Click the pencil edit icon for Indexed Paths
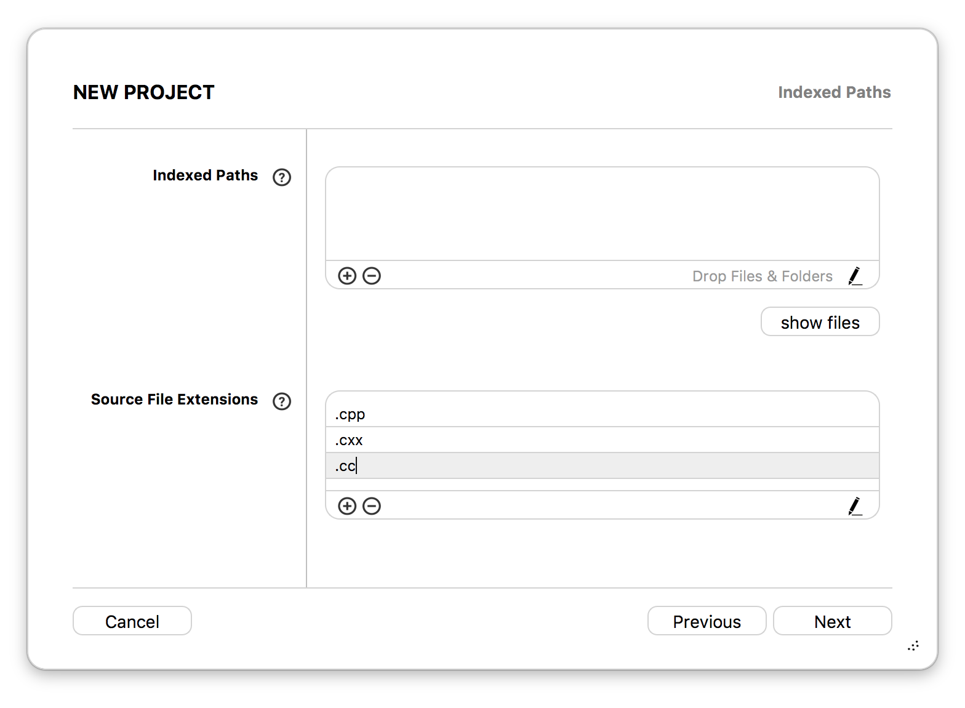Viewport: 965px width, 708px height. (855, 276)
